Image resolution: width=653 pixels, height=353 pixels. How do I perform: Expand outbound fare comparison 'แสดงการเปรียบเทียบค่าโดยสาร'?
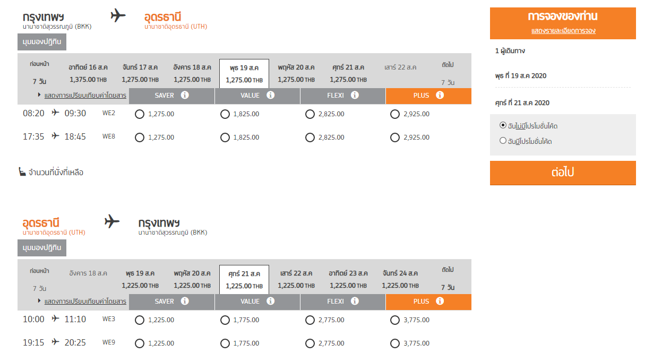click(x=85, y=96)
